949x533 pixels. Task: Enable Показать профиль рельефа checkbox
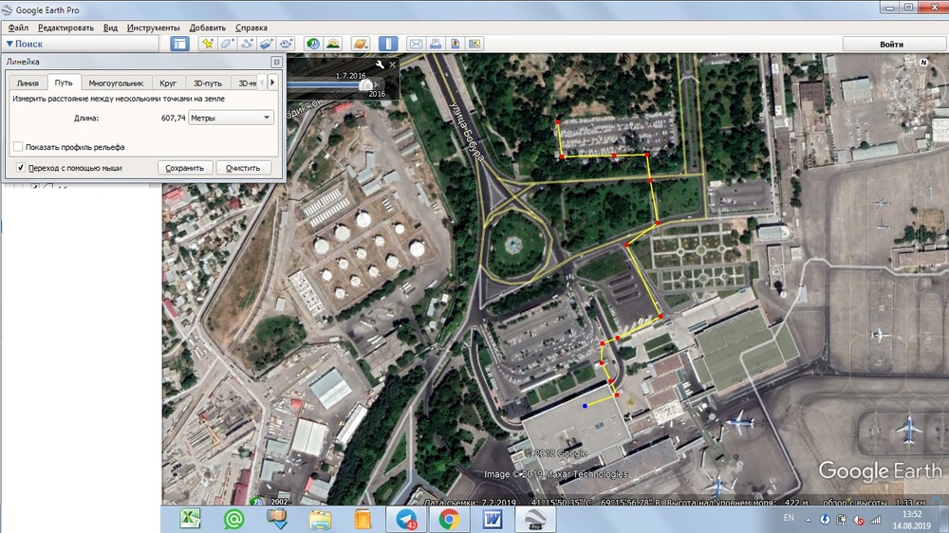pyautogui.click(x=18, y=147)
